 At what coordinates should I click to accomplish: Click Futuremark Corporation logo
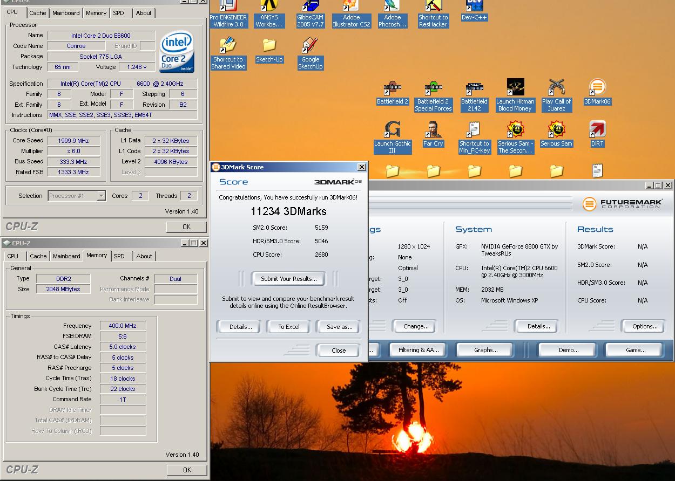(623, 204)
